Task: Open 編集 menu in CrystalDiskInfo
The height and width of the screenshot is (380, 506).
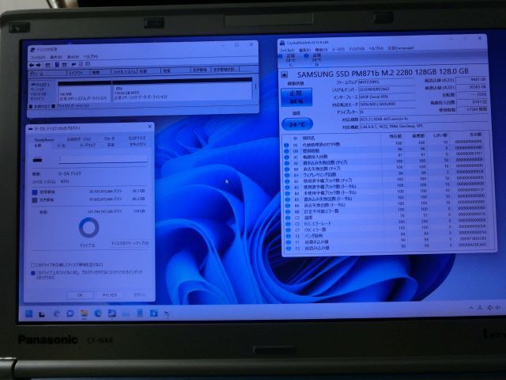Action: (x=304, y=50)
